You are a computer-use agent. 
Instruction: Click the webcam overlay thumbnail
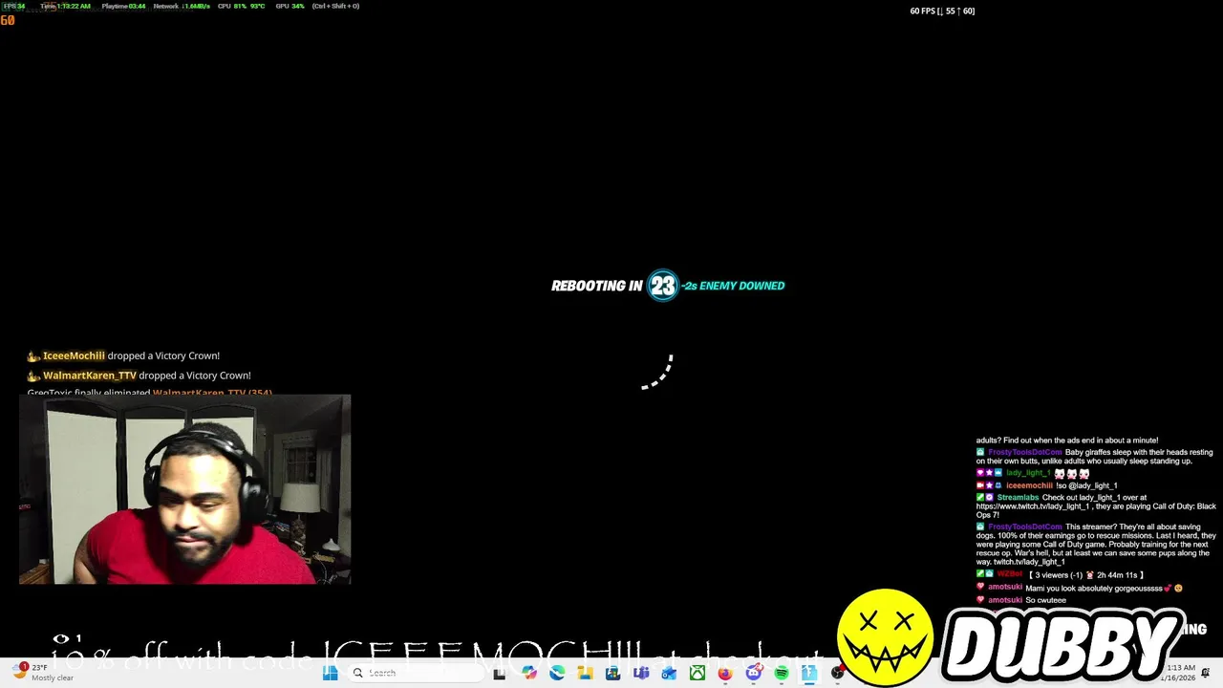coord(184,489)
